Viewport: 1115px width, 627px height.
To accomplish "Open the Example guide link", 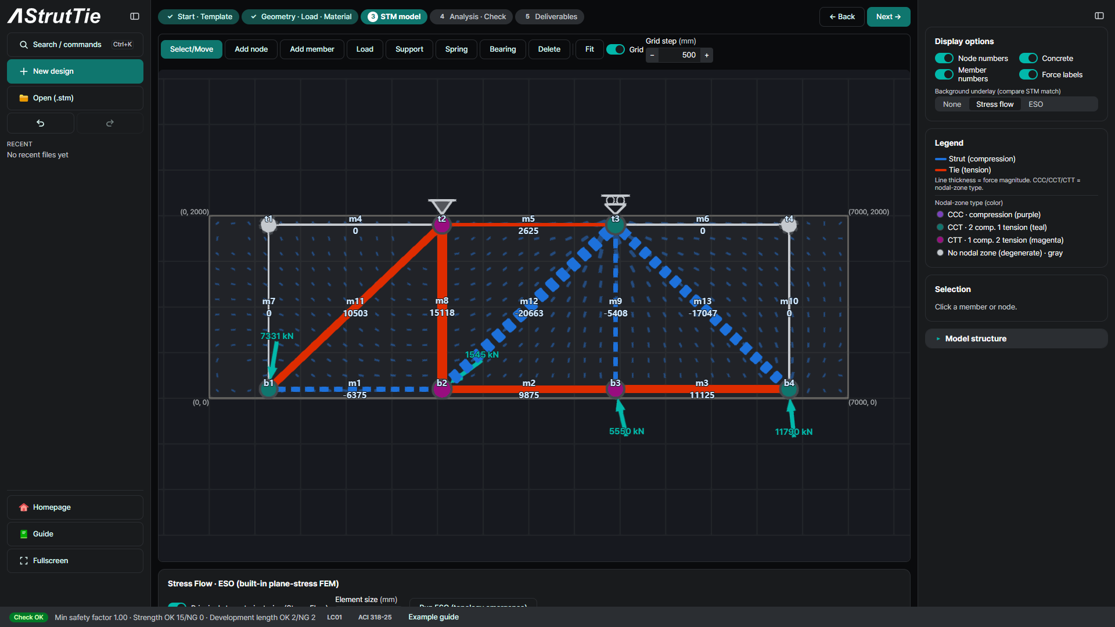I will click(x=433, y=617).
